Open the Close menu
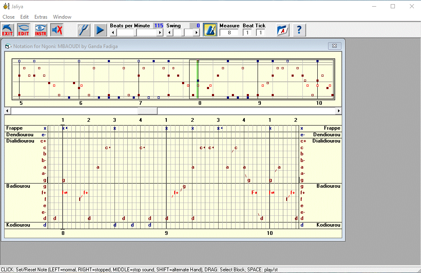Screen dimensions: 421x273 point(9,17)
